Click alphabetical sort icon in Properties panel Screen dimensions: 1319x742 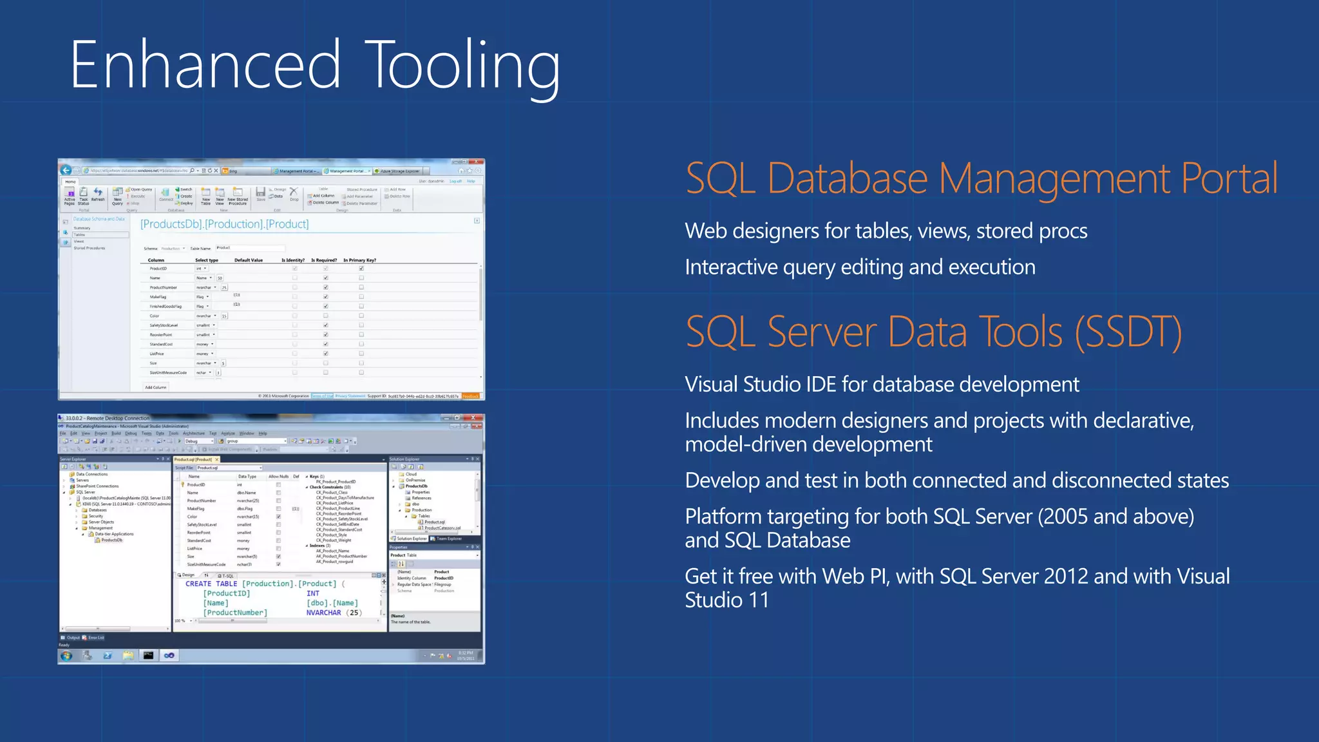coord(401,564)
